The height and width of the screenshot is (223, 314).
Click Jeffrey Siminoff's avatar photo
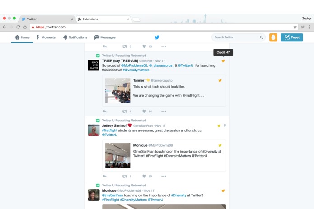pyautogui.click(x=94, y=130)
